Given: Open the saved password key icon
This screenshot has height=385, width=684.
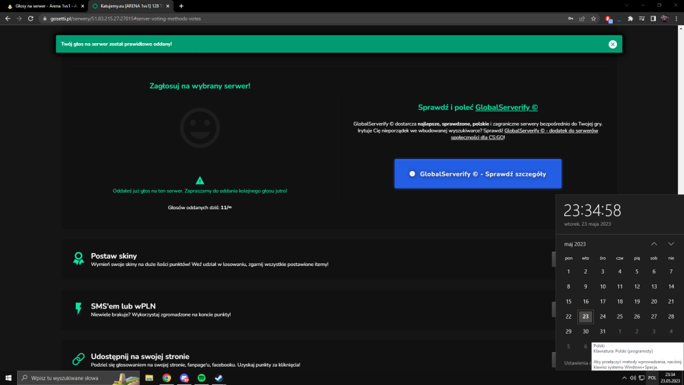Looking at the screenshot, I should coord(570,18).
